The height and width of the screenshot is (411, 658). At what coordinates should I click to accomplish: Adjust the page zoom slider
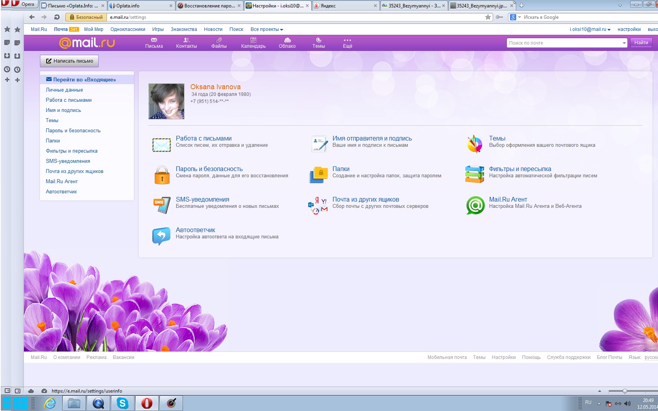625,391
